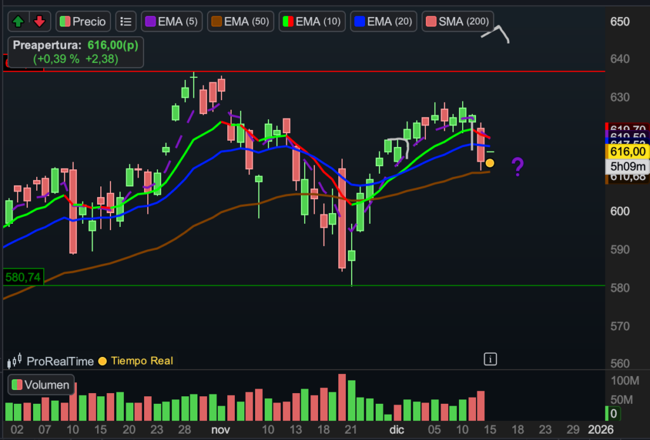This screenshot has height=440, width=650.
Task: Select the EMA (50) indicator chip
Action: [x=239, y=22]
